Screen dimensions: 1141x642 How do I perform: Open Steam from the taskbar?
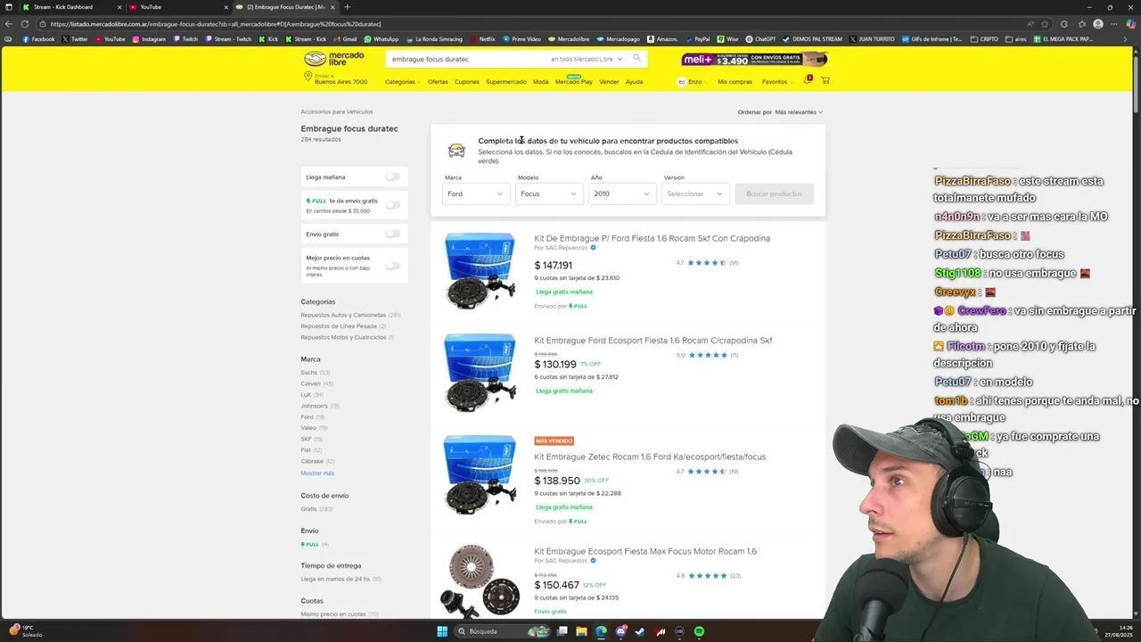coord(640,631)
